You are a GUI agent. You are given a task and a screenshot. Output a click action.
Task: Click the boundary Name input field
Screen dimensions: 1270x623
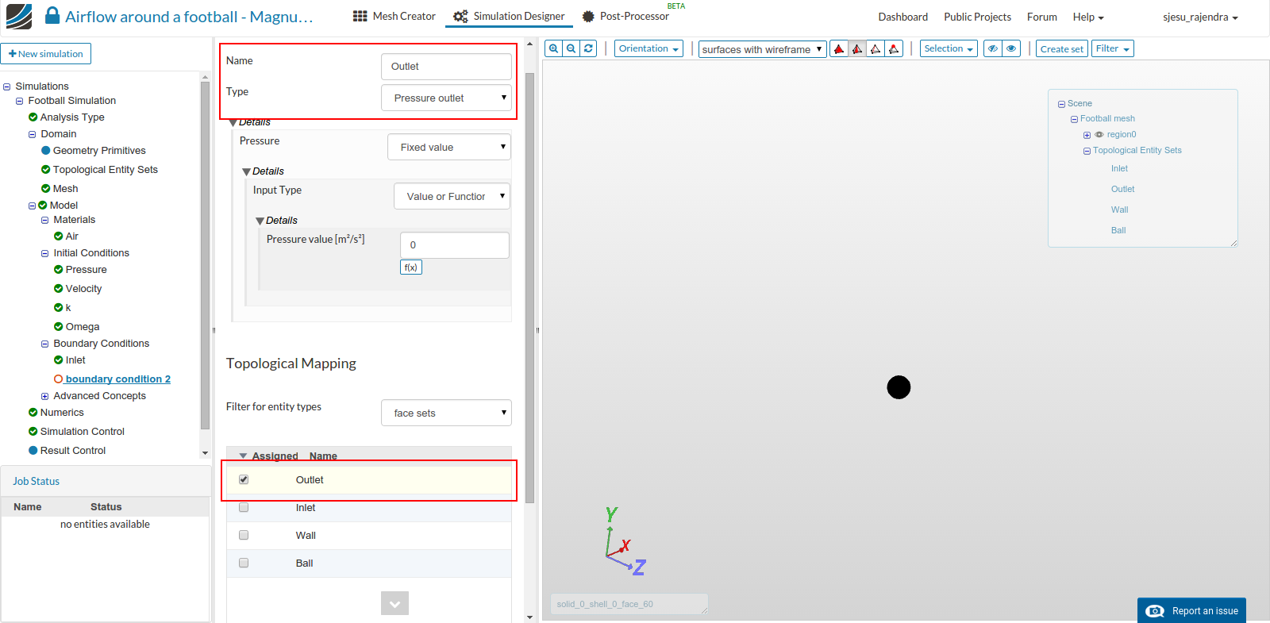tap(446, 66)
